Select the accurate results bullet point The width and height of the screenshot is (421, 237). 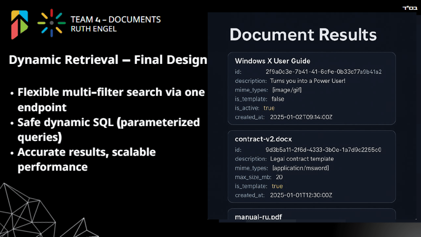pyautogui.click(x=86, y=159)
